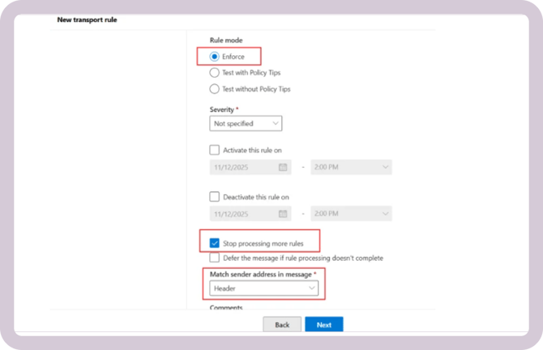Tick Deactivate this rule on checkbox
543x350 pixels.
click(x=215, y=197)
